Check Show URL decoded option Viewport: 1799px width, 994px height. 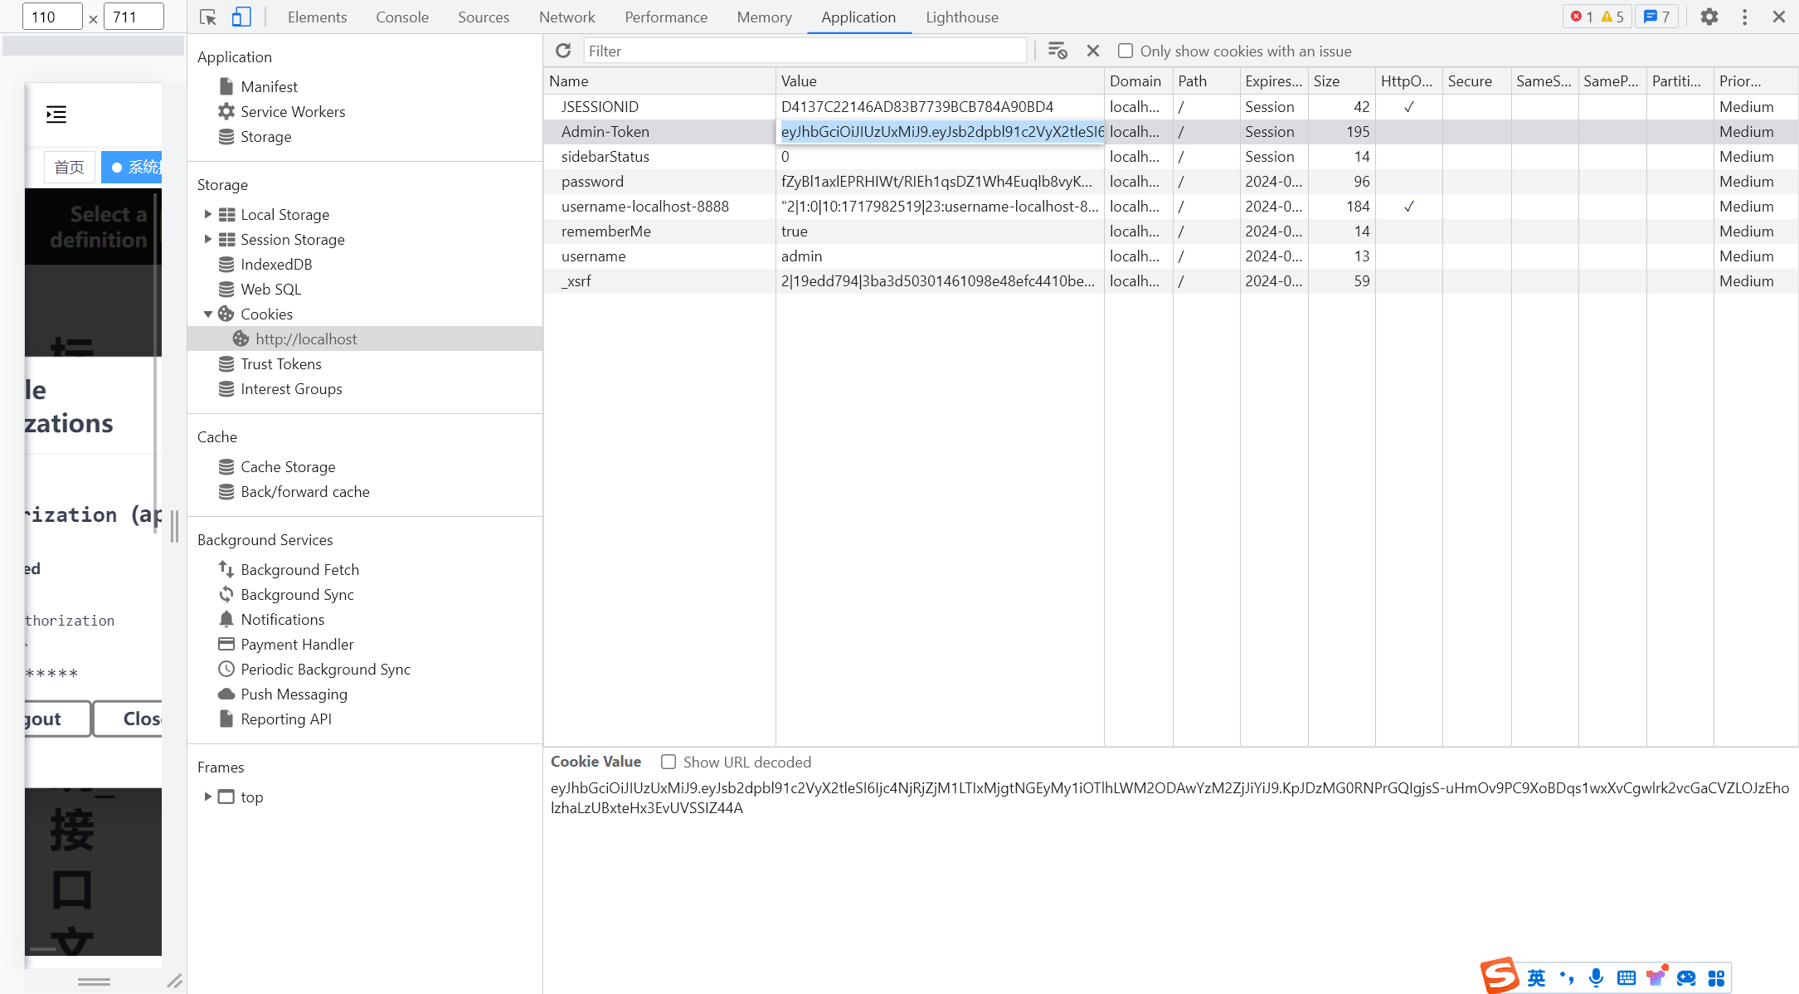[x=669, y=762]
